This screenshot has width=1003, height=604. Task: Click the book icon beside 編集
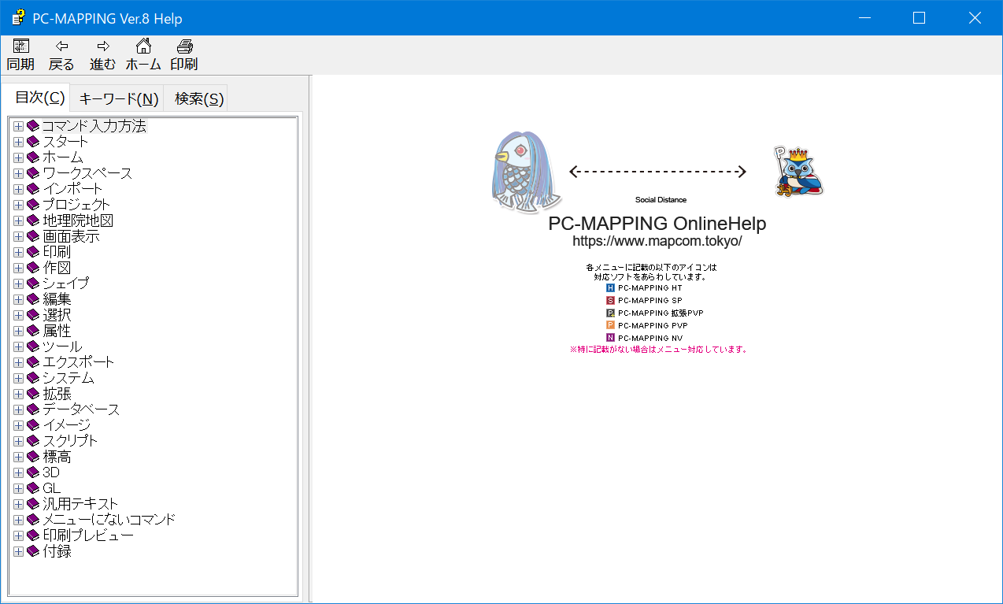coord(33,299)
